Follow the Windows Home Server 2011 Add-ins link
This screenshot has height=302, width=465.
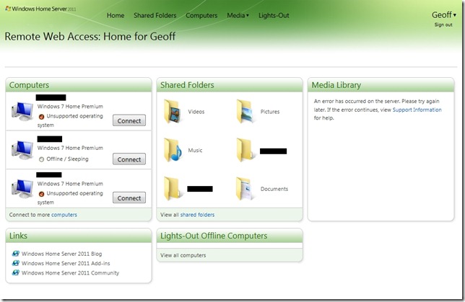point(66,263)
